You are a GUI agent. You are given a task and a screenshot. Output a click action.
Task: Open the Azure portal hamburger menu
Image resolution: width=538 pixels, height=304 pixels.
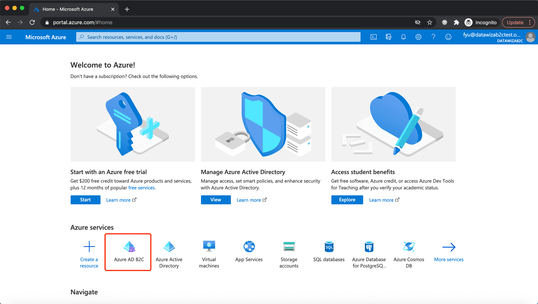(9, 37)
